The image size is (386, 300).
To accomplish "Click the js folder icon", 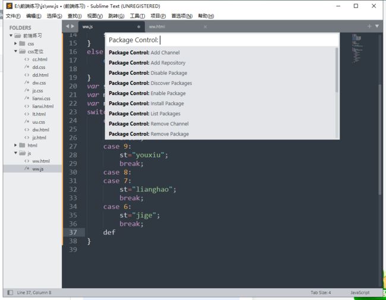I will [22, 153].
